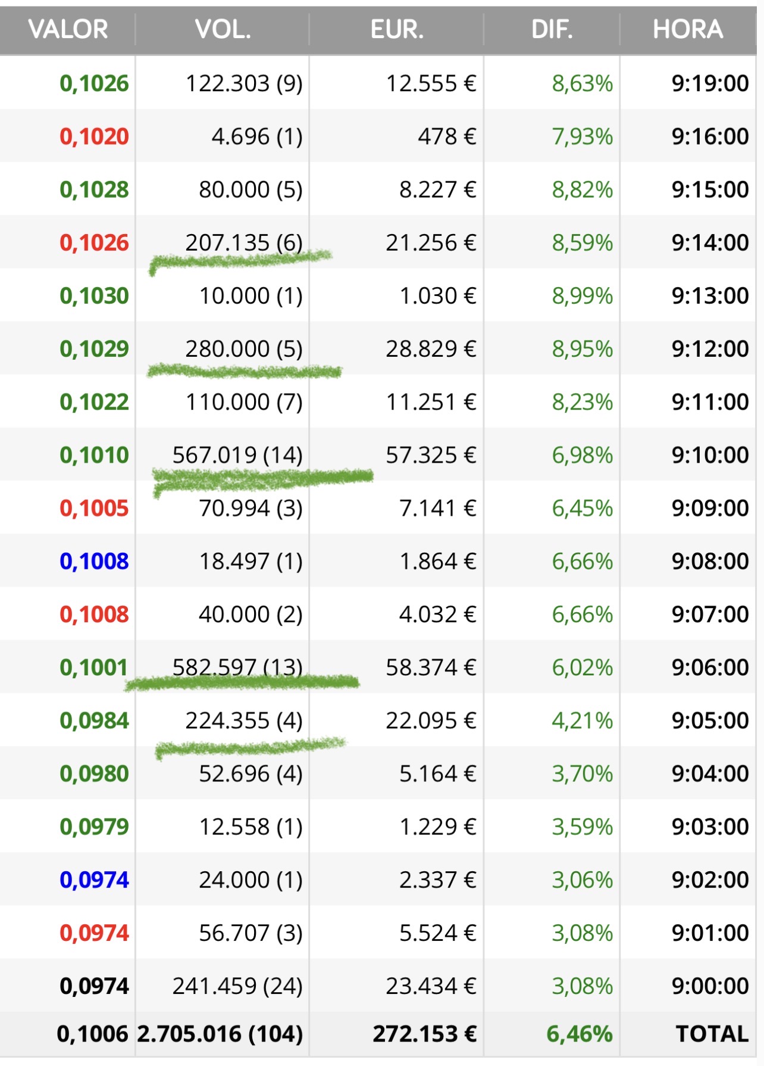Select percentage 8,59%
This screenshot has height=1066, width=764.
pyautogui.click(x=582, y=242)
